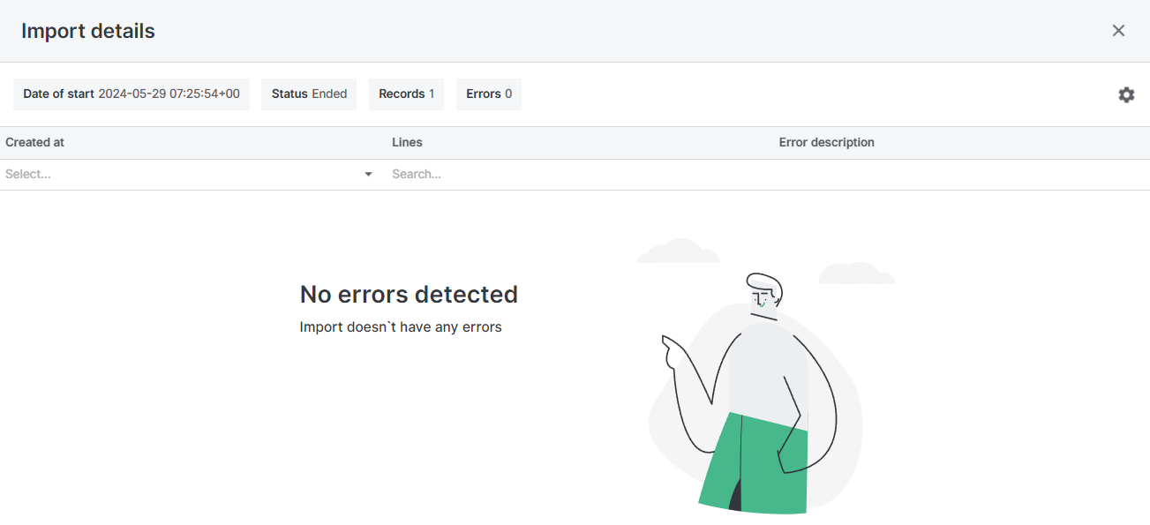Click the left cloud in illustration
Viewport: 1150px width, 525px height.
pos(678,253)
